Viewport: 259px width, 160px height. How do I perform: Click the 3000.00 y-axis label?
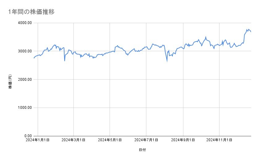click(x=24, y=51)
